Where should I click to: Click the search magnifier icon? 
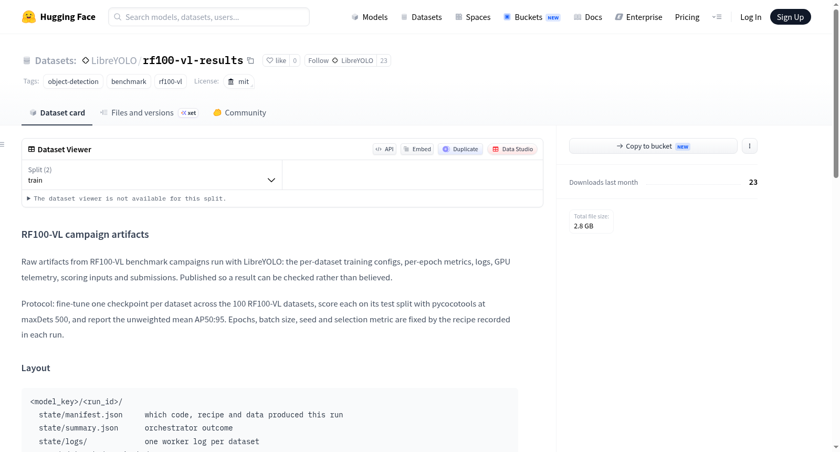[118, 17]
